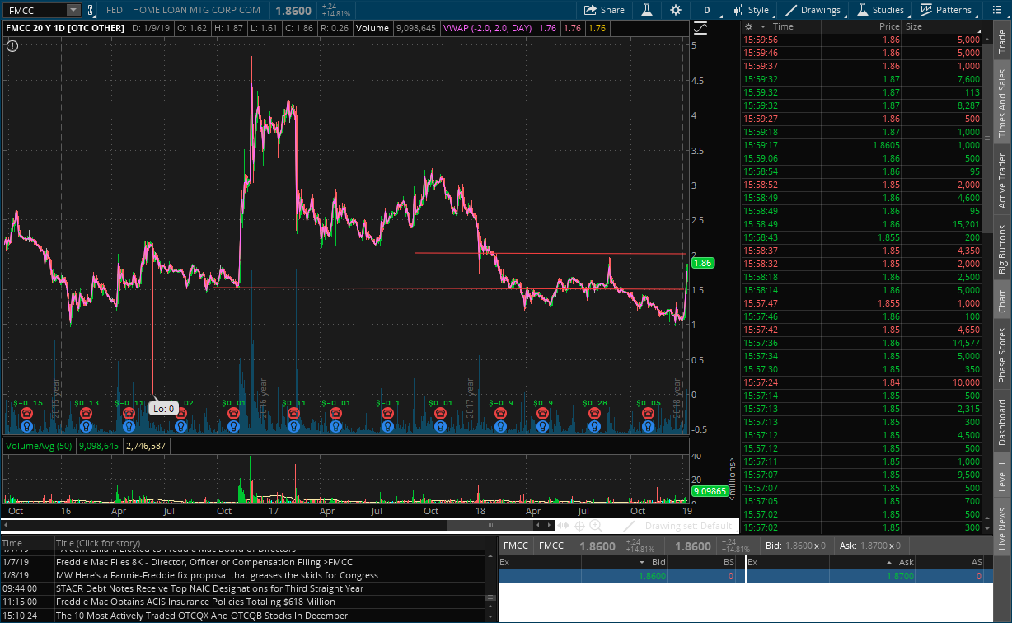Click the flask icon next to Share
The image size is (1012, 623).
[x=647, y=10]
